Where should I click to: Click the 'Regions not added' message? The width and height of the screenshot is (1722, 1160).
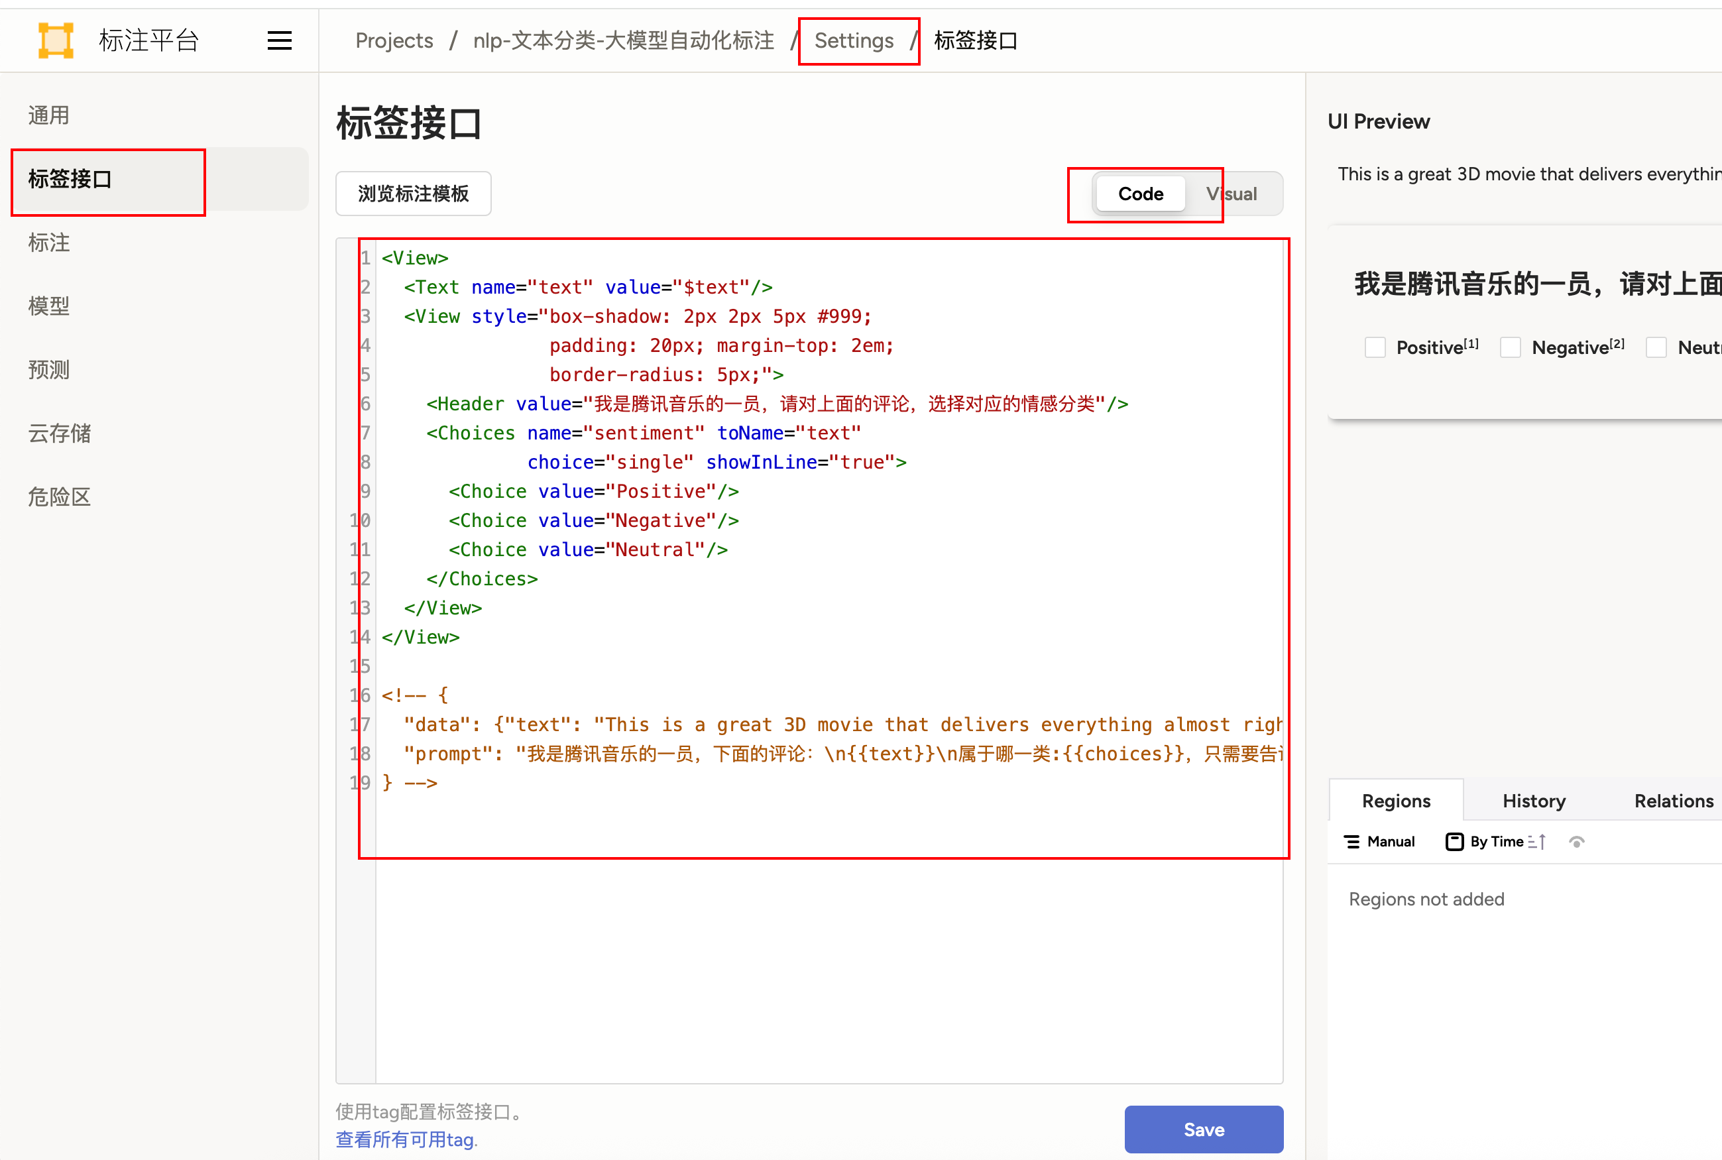[x=1426, y=899]
